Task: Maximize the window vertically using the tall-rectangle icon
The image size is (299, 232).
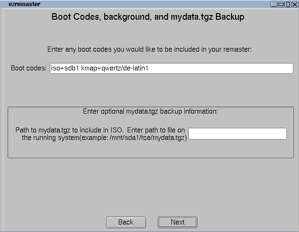Action: (288, 4)
